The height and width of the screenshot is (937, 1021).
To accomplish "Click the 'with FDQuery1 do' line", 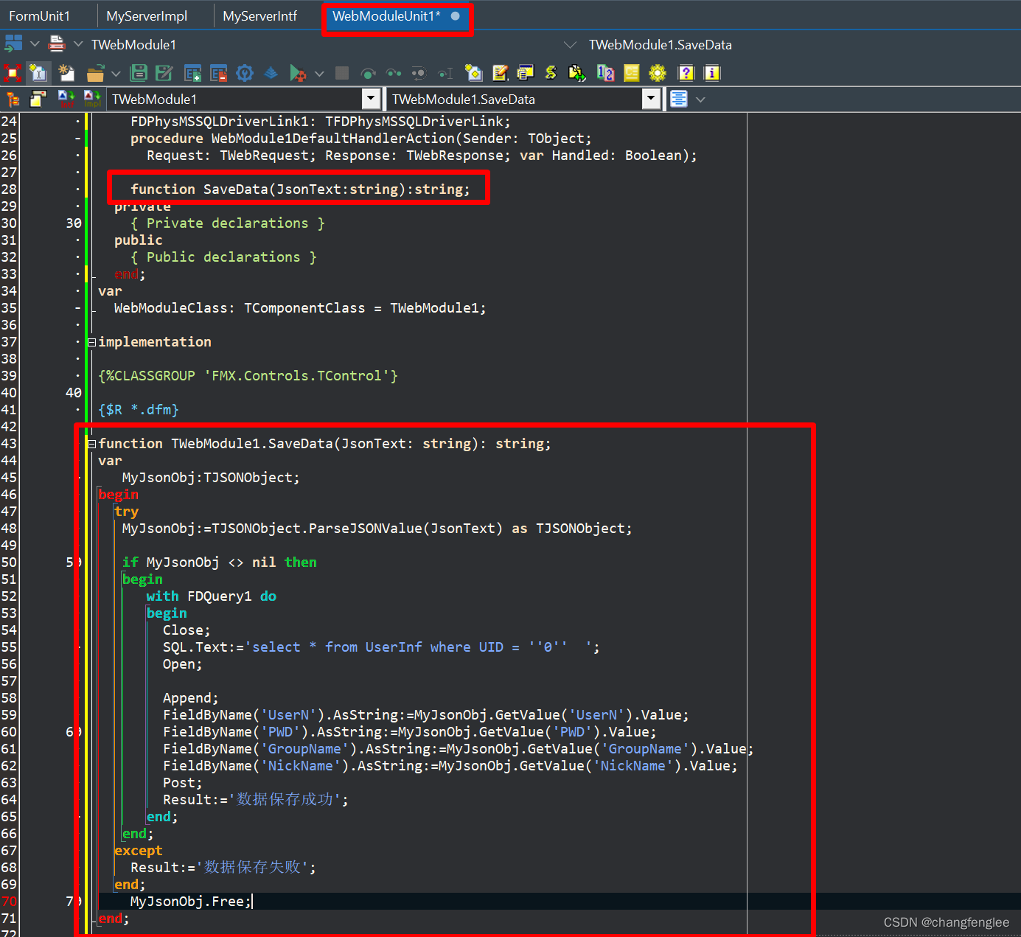I will pyautogui.click(x=212, y=596).
